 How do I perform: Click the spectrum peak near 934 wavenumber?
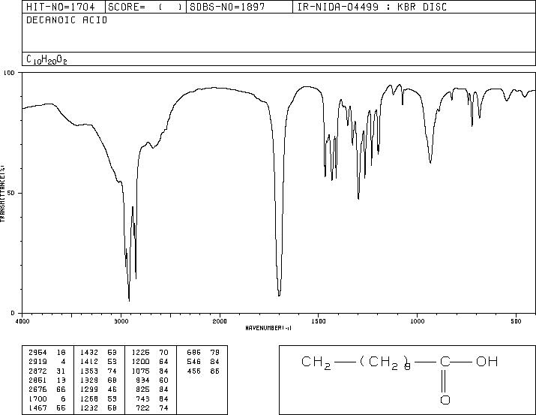click(x=430, y=162)
